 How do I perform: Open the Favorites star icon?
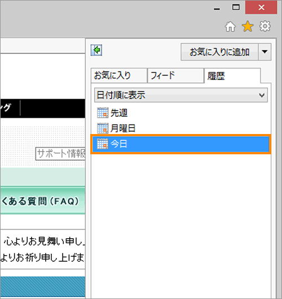[248, 26]
